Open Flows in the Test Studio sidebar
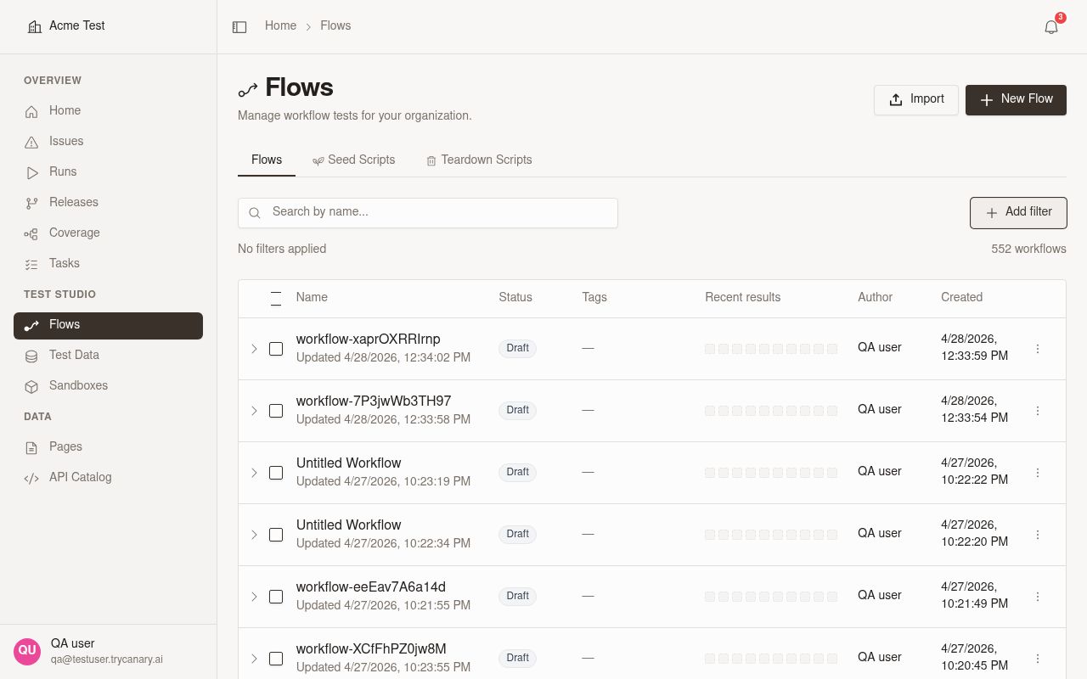 point(108,325)
